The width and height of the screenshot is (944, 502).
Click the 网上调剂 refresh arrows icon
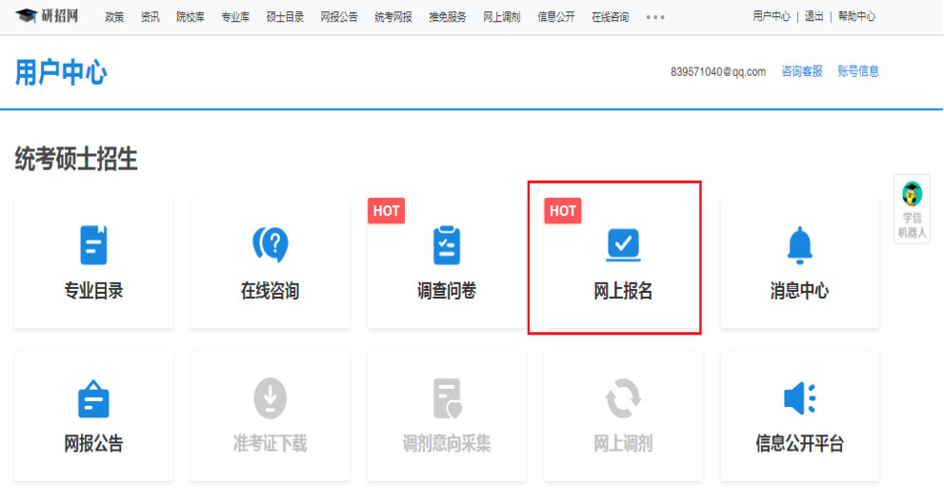[x=623, y=398]
